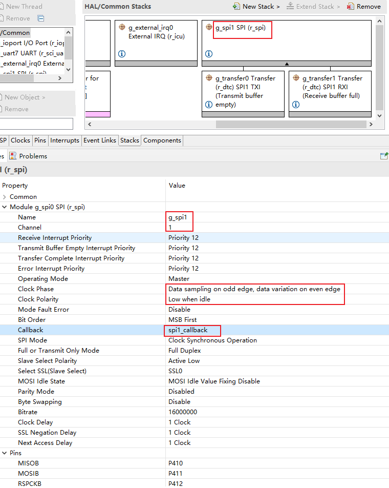Click info icon on g_external_irq0 block
Viewport: 389px width, 488px height.
coord(121,54)
